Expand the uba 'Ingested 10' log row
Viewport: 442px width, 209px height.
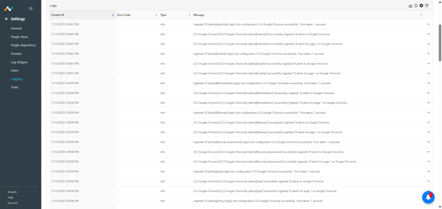coord(429,172)
